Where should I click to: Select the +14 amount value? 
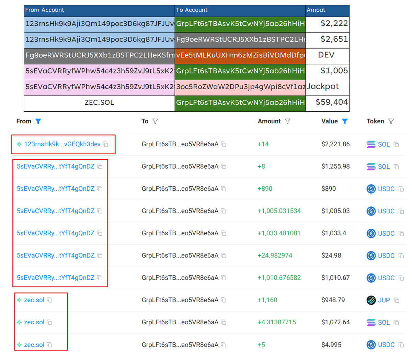pos(263,144)
